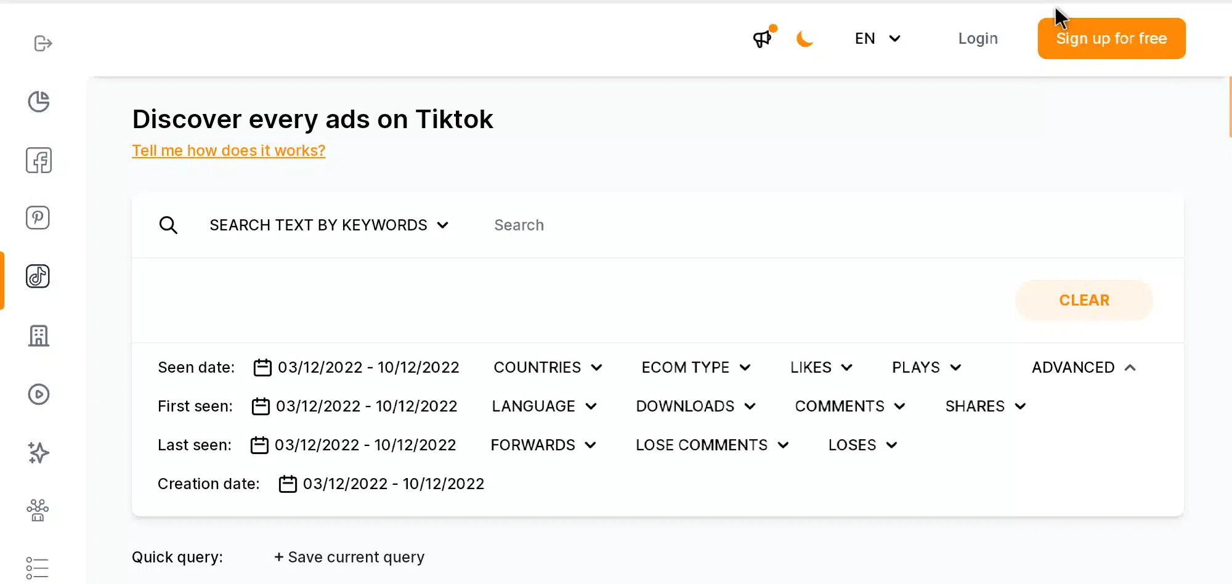Click the Sign up for free button
The width and height of the screenshot is (1232, 584).
click(x=1111, y=38)
